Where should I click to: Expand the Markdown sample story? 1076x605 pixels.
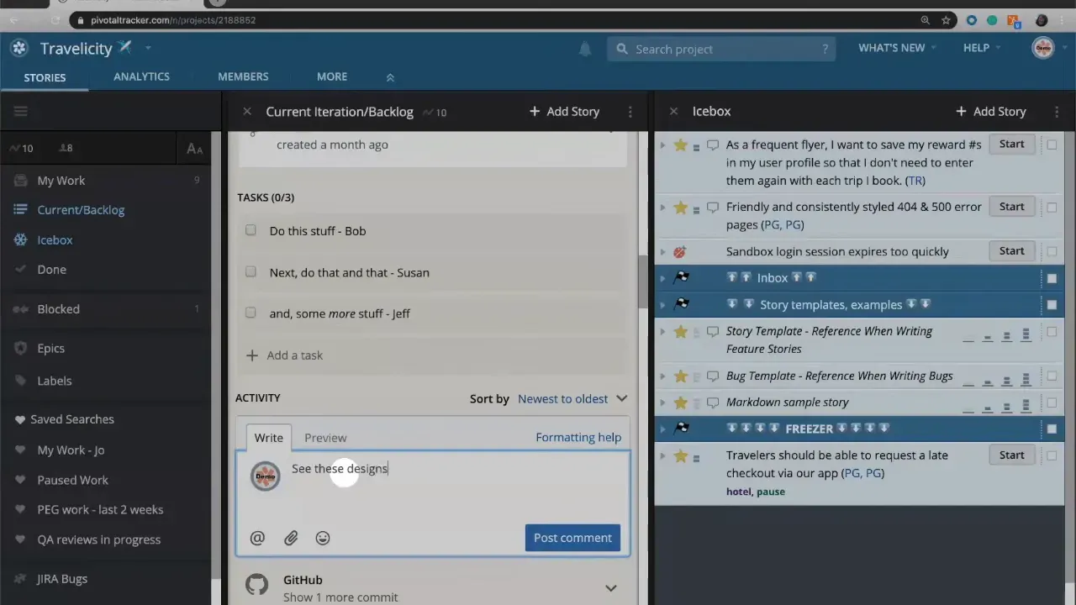(662, 402)
